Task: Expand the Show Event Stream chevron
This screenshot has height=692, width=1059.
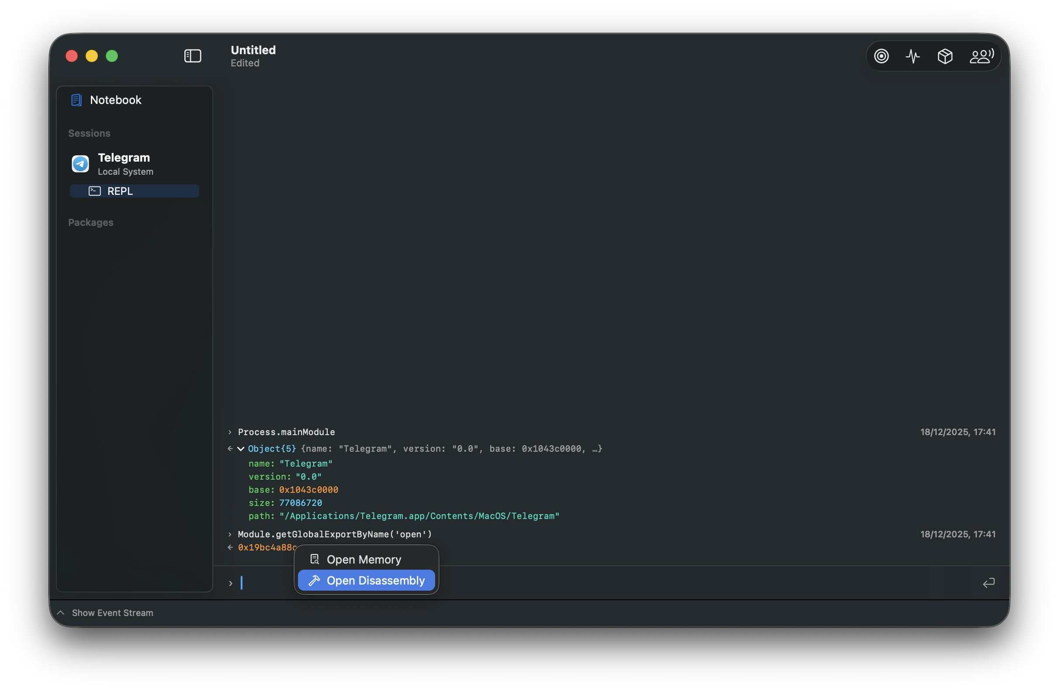Action: coord(61,613)
